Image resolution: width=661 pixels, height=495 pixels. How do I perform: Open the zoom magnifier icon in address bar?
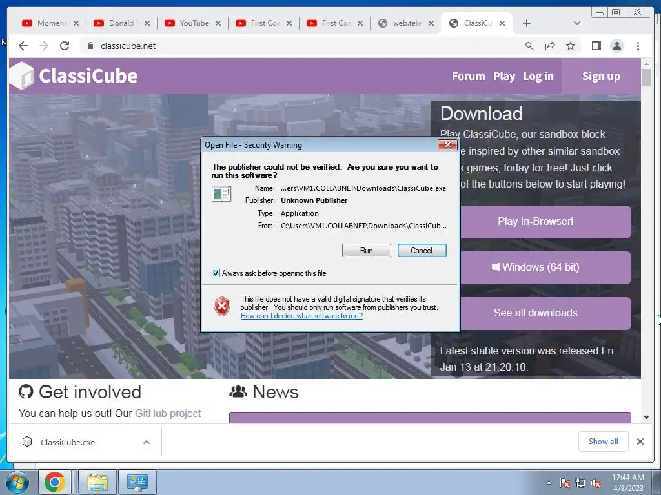(x=529, y=46)
